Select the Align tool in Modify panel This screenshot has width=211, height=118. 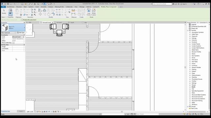click(x=40, y=10)
